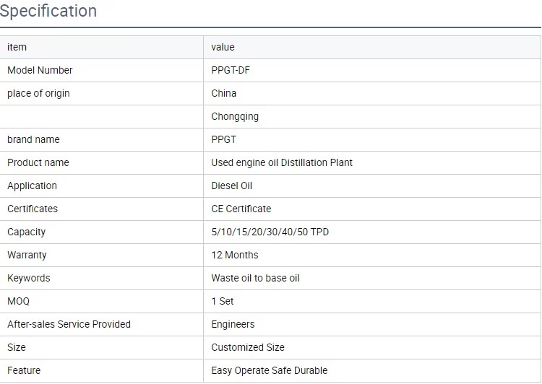Click the 12 Months warranty value
Image resolution: width=542 pixels, height=384 pixels.
click(x=235, y=255)
